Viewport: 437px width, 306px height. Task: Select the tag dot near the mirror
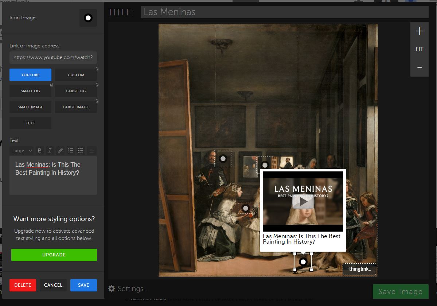[265, 165]
